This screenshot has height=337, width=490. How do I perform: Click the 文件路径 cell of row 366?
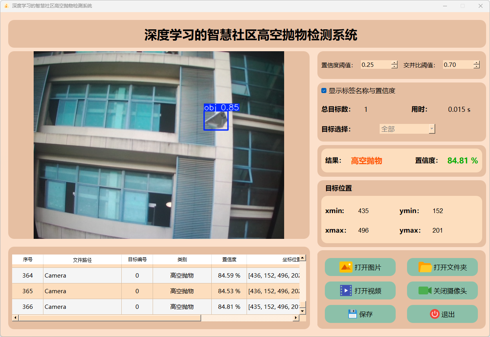(82, 307)
